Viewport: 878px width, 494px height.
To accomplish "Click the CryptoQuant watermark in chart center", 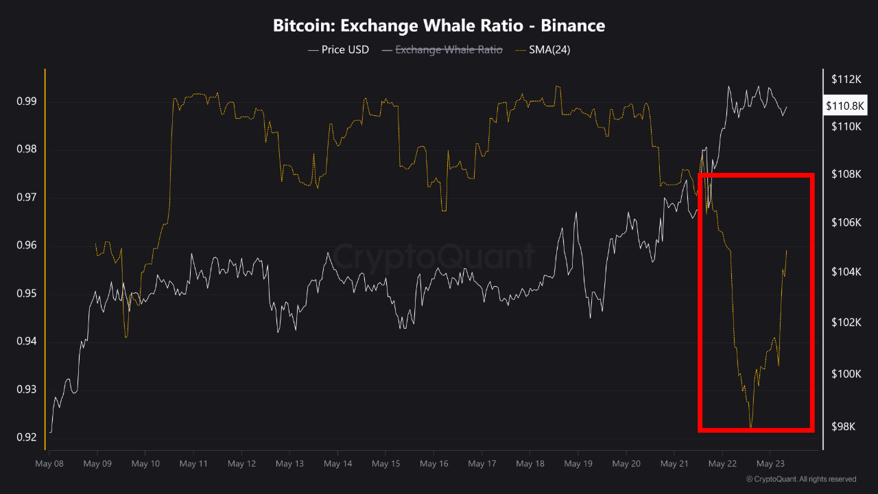I will (x=435, y=256).
